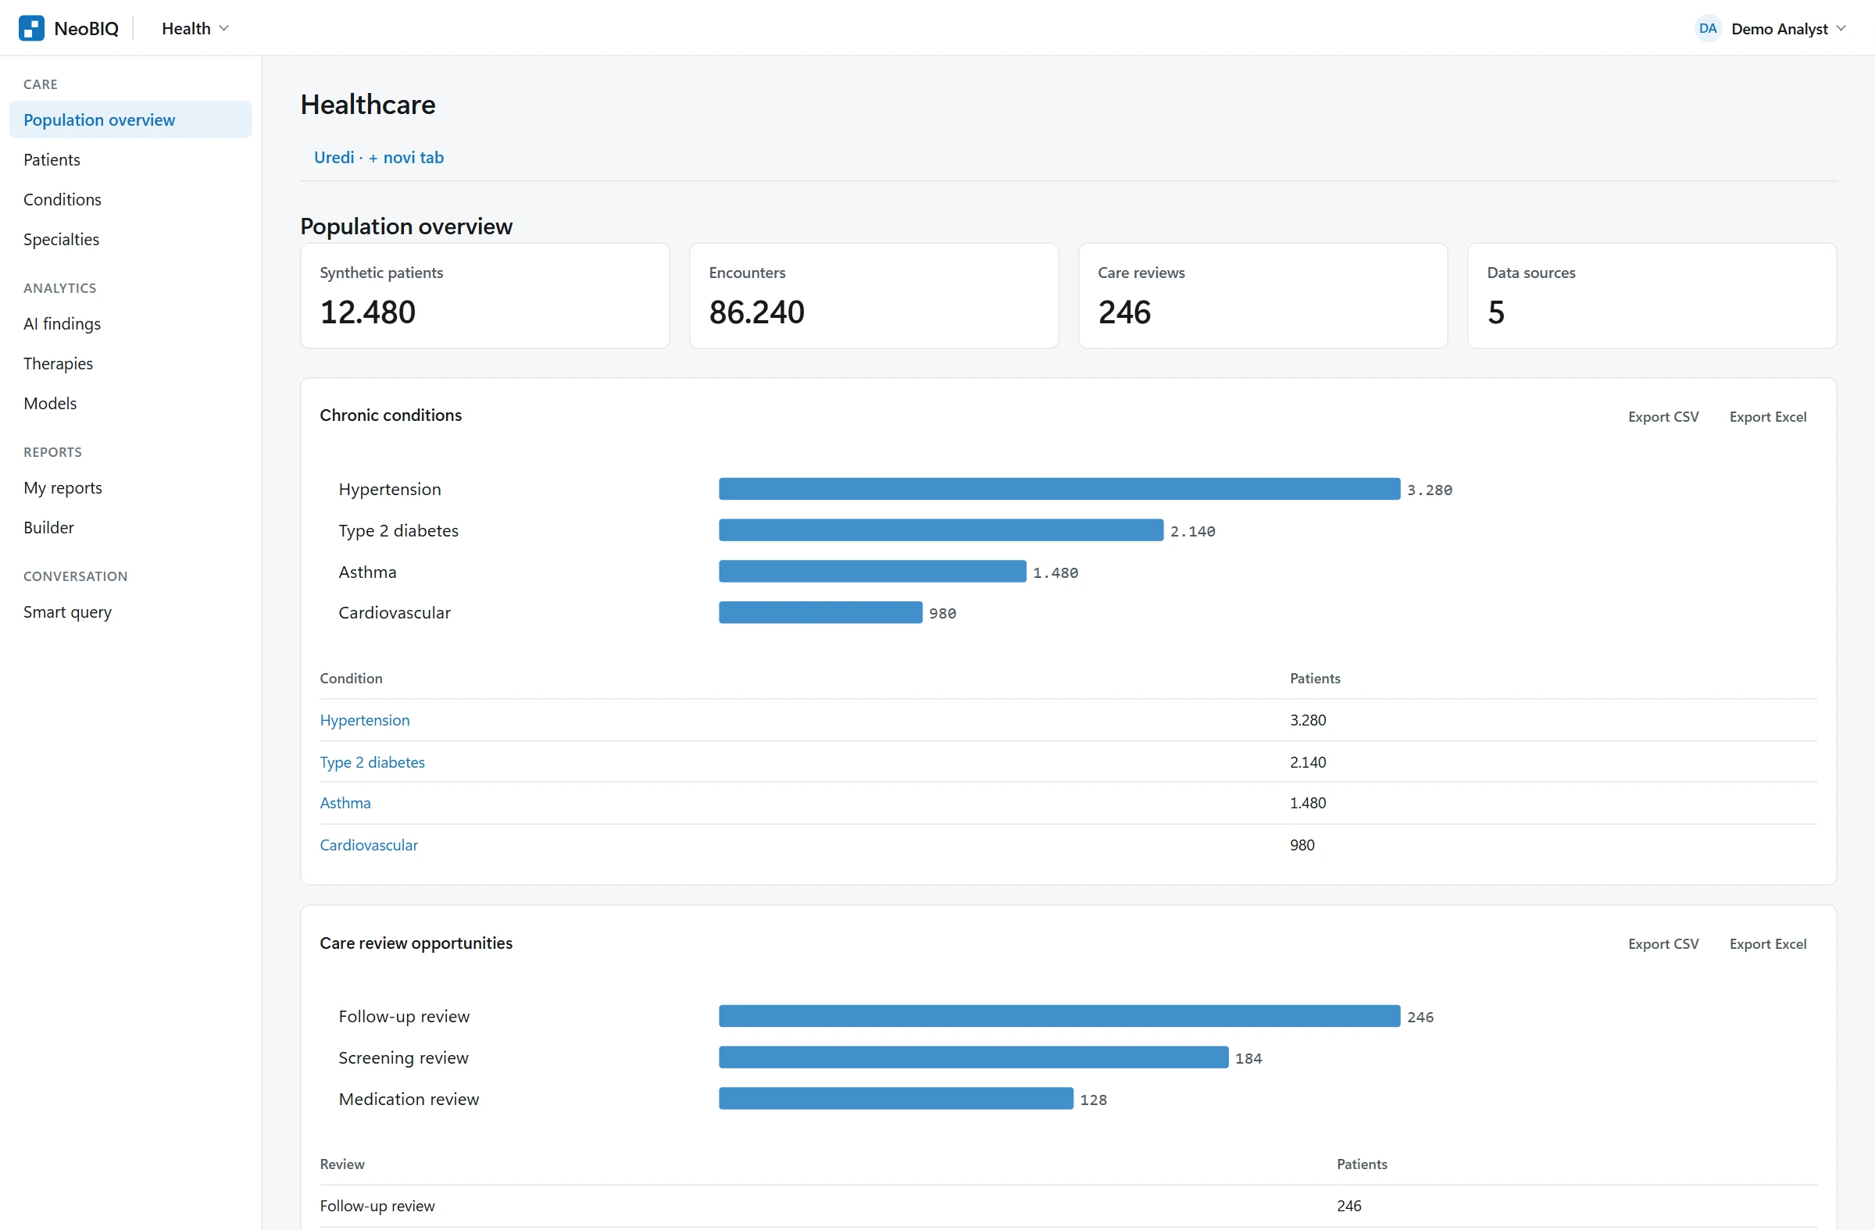
Task: Click the Medication review chart bar
Action: click(896, 1099)
